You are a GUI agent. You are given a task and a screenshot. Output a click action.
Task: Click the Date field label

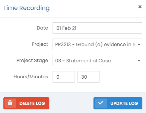click(43, 28)
